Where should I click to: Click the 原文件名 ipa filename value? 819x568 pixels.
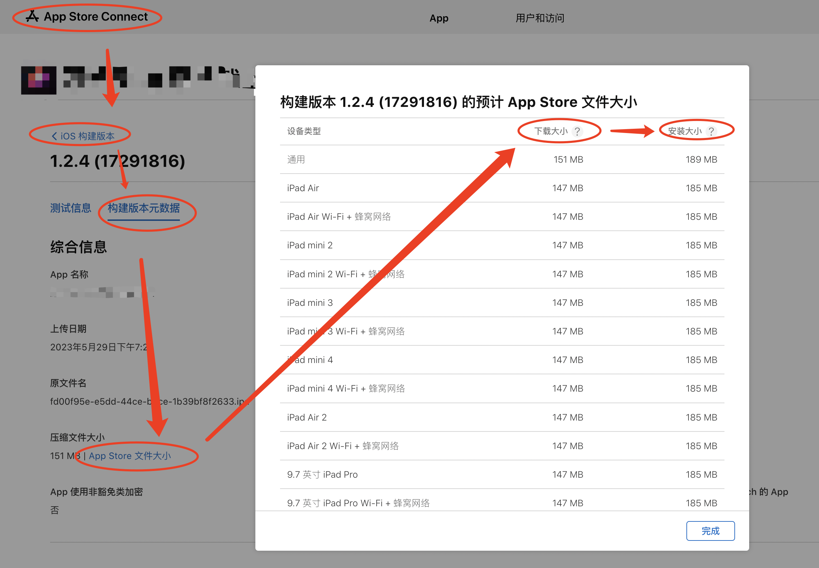[x=150, y=401]
